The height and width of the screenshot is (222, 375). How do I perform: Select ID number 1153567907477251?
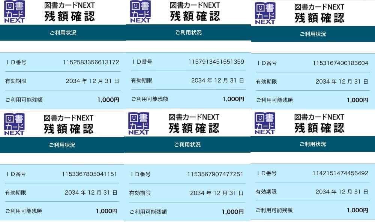coord(215,174)
